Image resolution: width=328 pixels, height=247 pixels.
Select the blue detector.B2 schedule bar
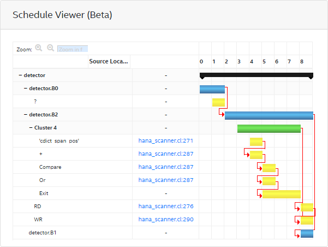pos(269,115)
